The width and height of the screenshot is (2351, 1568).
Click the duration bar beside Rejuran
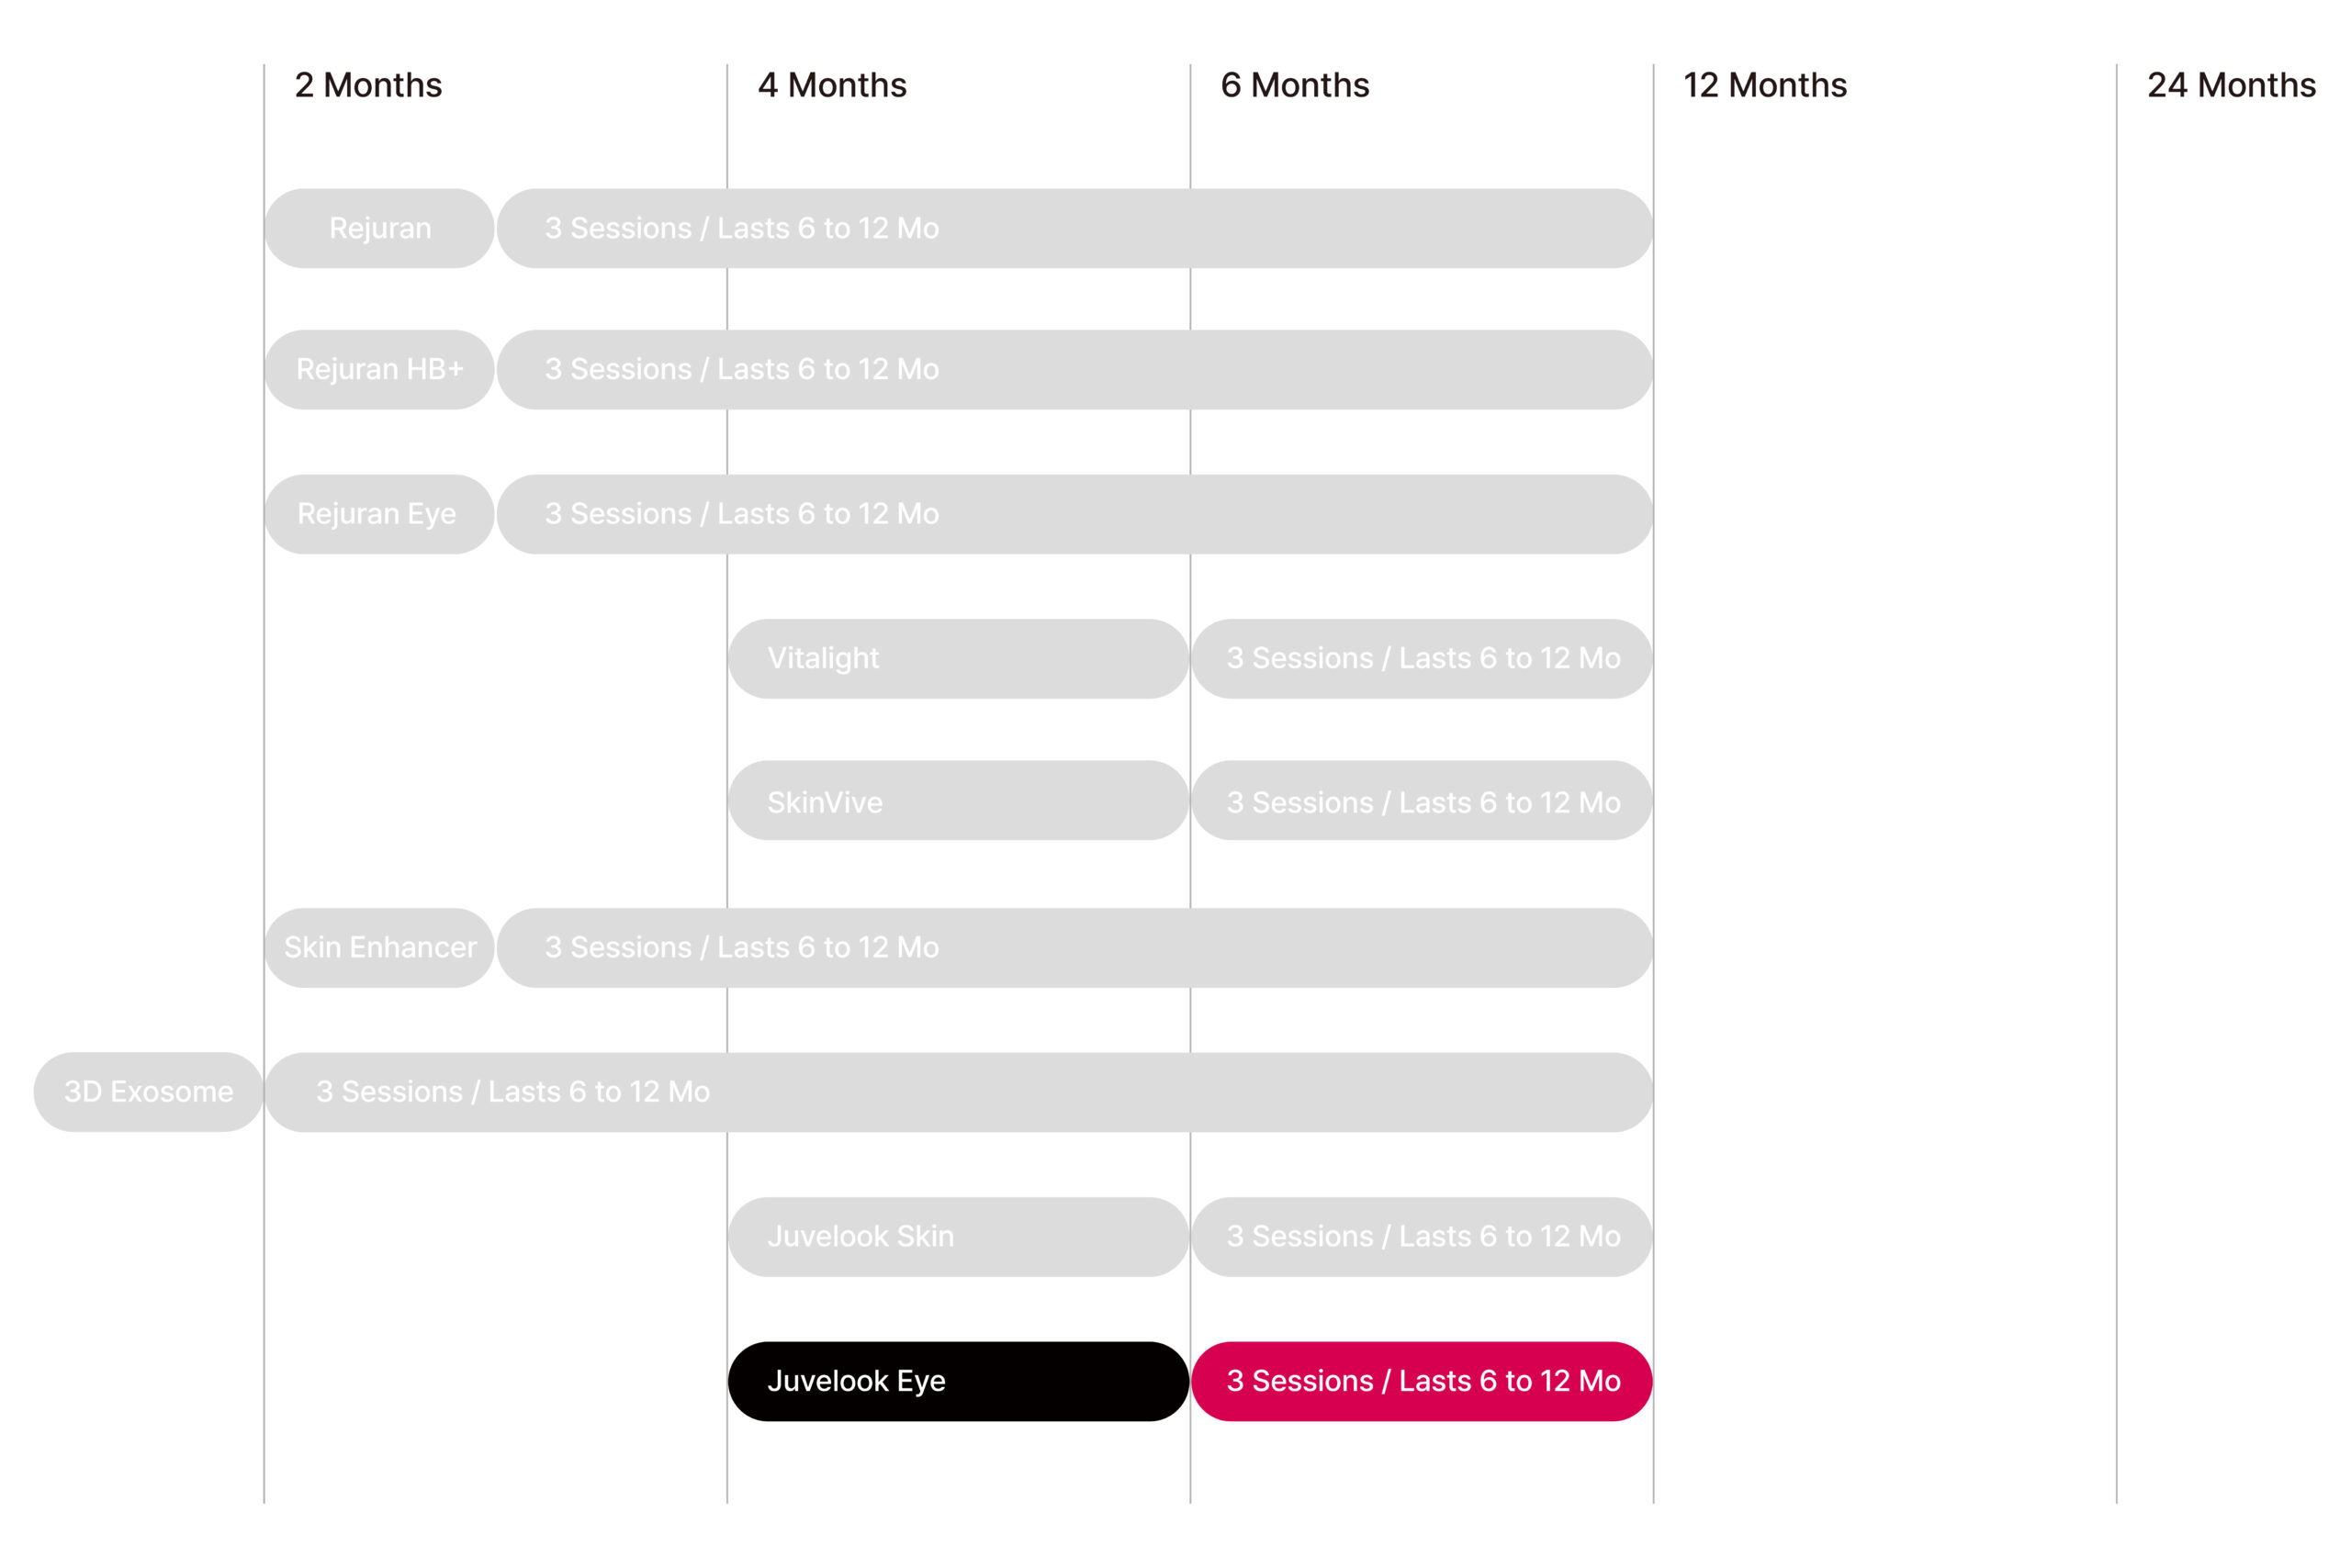click(1074, 228)
